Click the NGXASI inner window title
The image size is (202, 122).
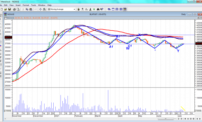(x=11, y=14)
